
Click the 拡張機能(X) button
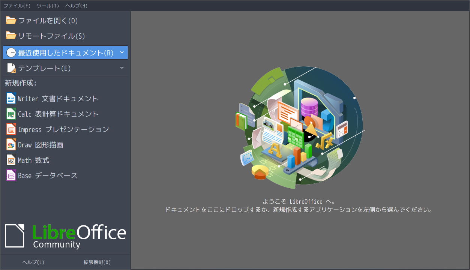pos(97,262)
